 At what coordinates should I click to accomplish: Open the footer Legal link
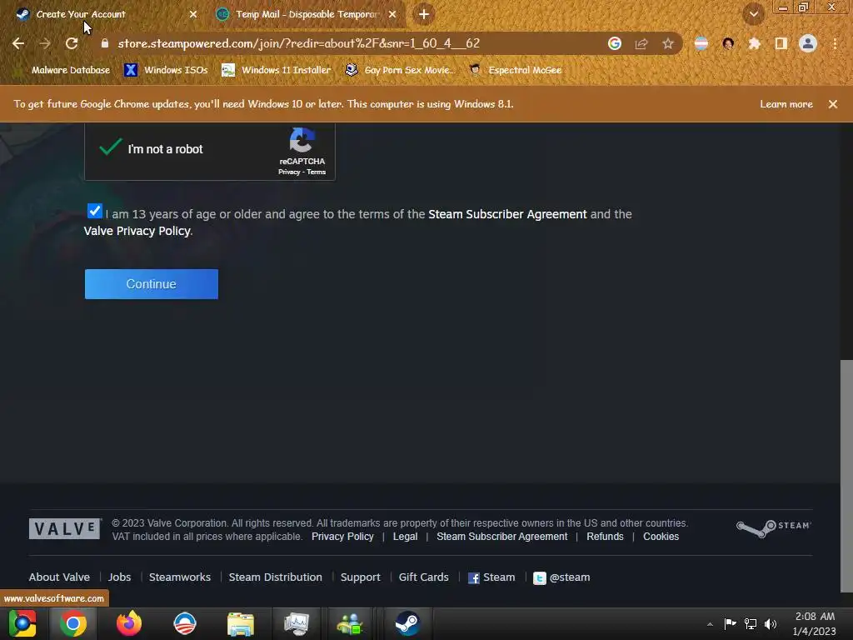coord(406,537)
